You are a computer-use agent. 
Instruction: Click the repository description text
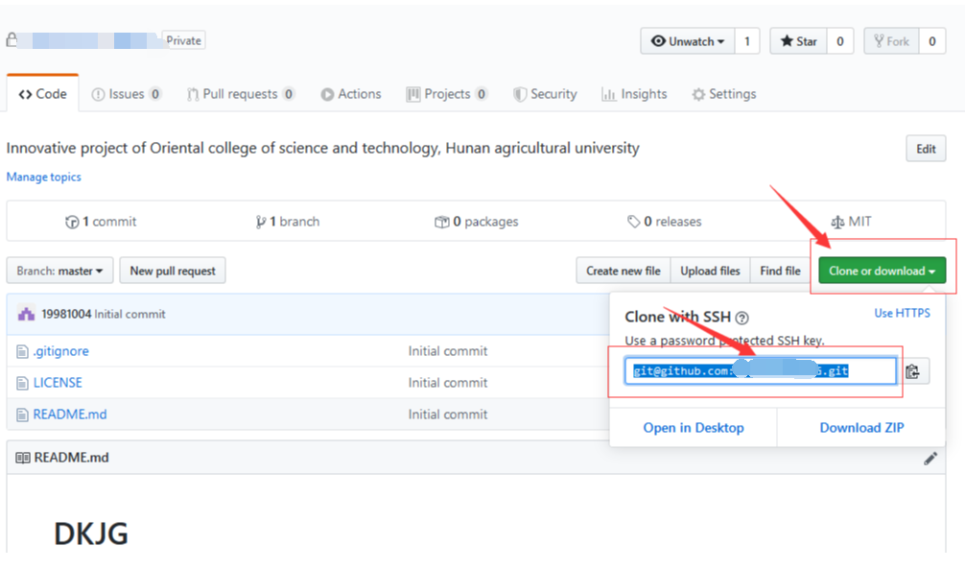click(323, 148)
